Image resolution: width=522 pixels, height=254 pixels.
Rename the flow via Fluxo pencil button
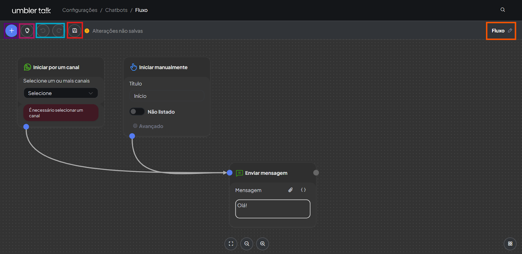click(510, 31)
